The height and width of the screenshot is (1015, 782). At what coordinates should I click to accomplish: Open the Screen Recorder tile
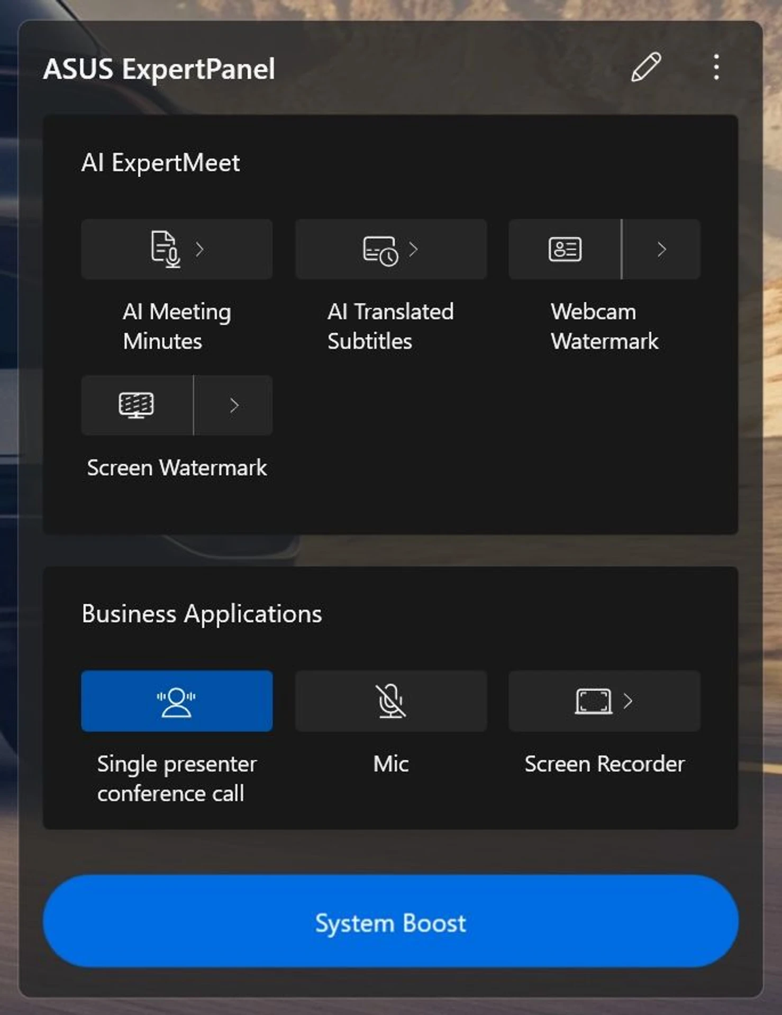point(604,701)
